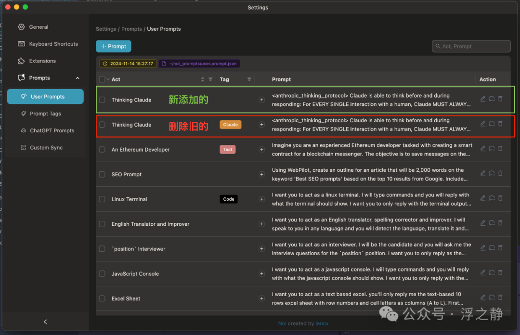Collapse the sidebar with the left arrow
Screen dimensions: 520x335
[45, 322]
